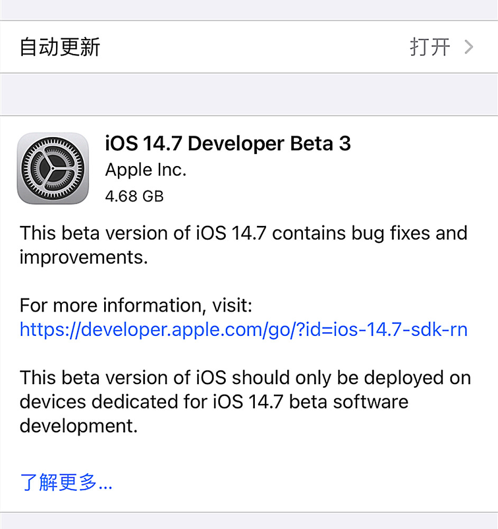
Task: Tap the gray strip above 自动更新 row
Action: pos(249,10)
